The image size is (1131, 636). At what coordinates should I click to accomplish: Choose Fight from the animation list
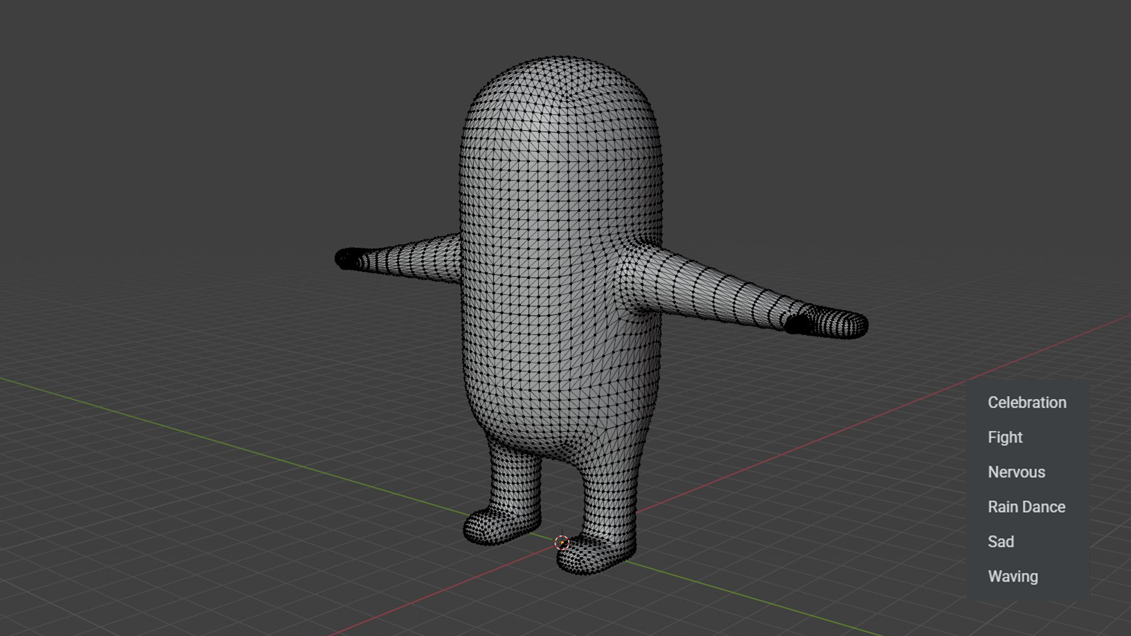(x=1005, y=438)
